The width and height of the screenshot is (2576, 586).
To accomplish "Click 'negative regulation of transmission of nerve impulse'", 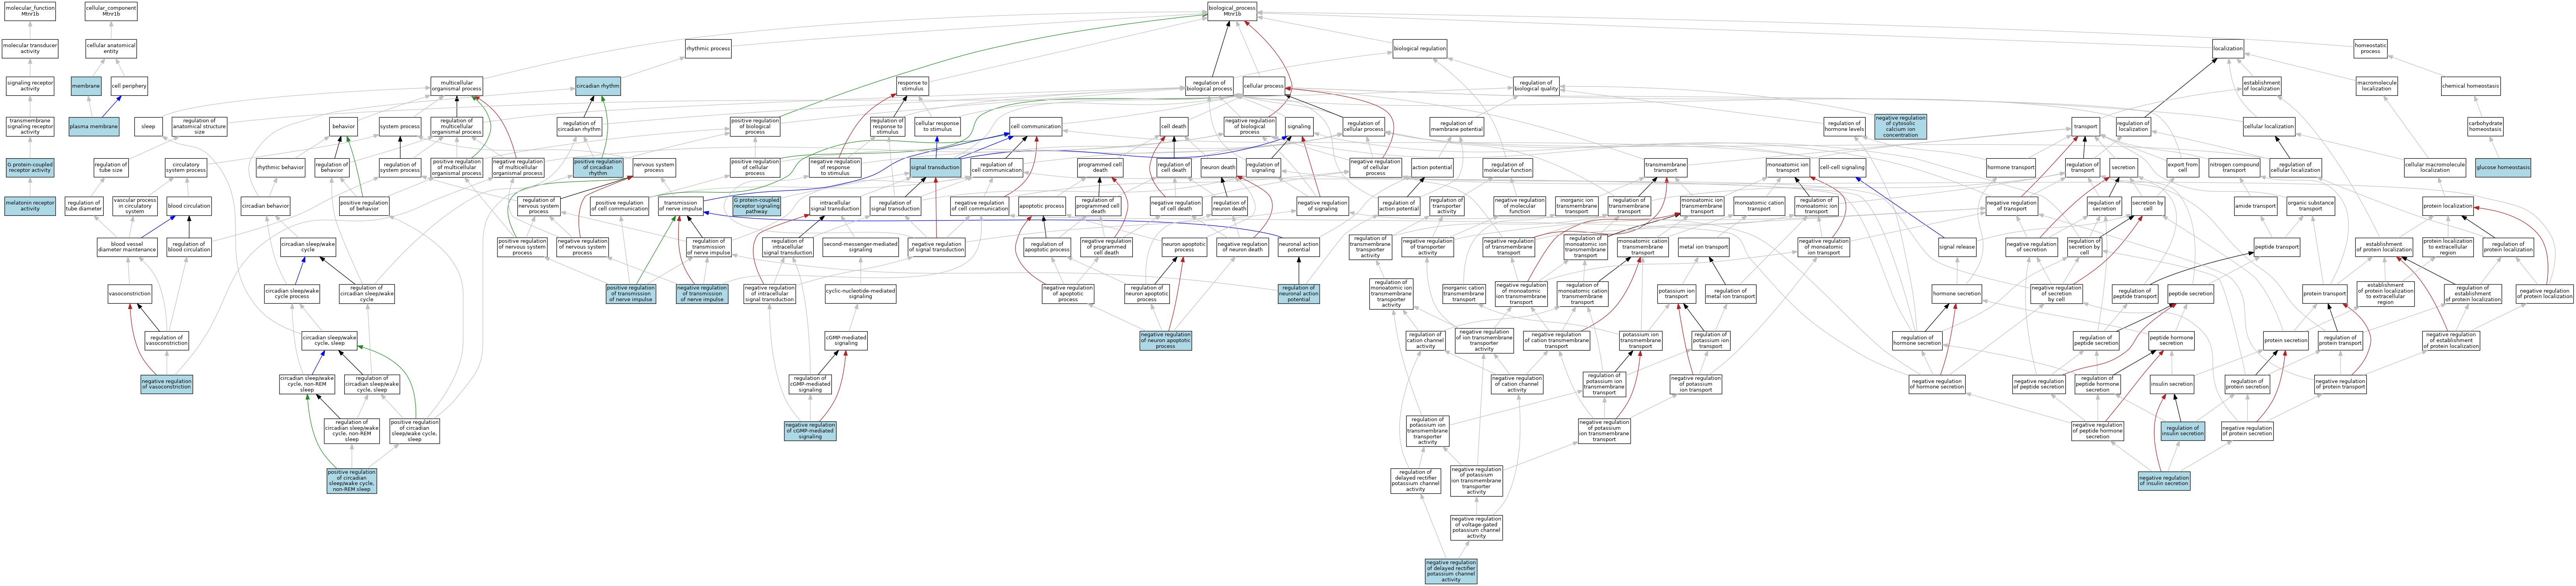I will pyautogui.click(x=702, y=294).
